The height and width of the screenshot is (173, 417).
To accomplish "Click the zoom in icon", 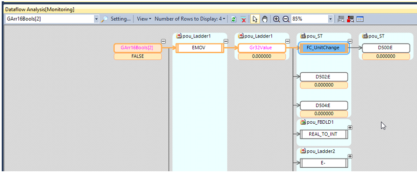I will (277, 19).
